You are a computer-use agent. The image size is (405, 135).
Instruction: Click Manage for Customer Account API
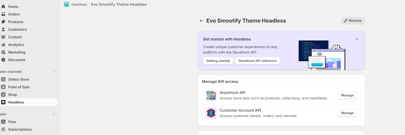347,113
